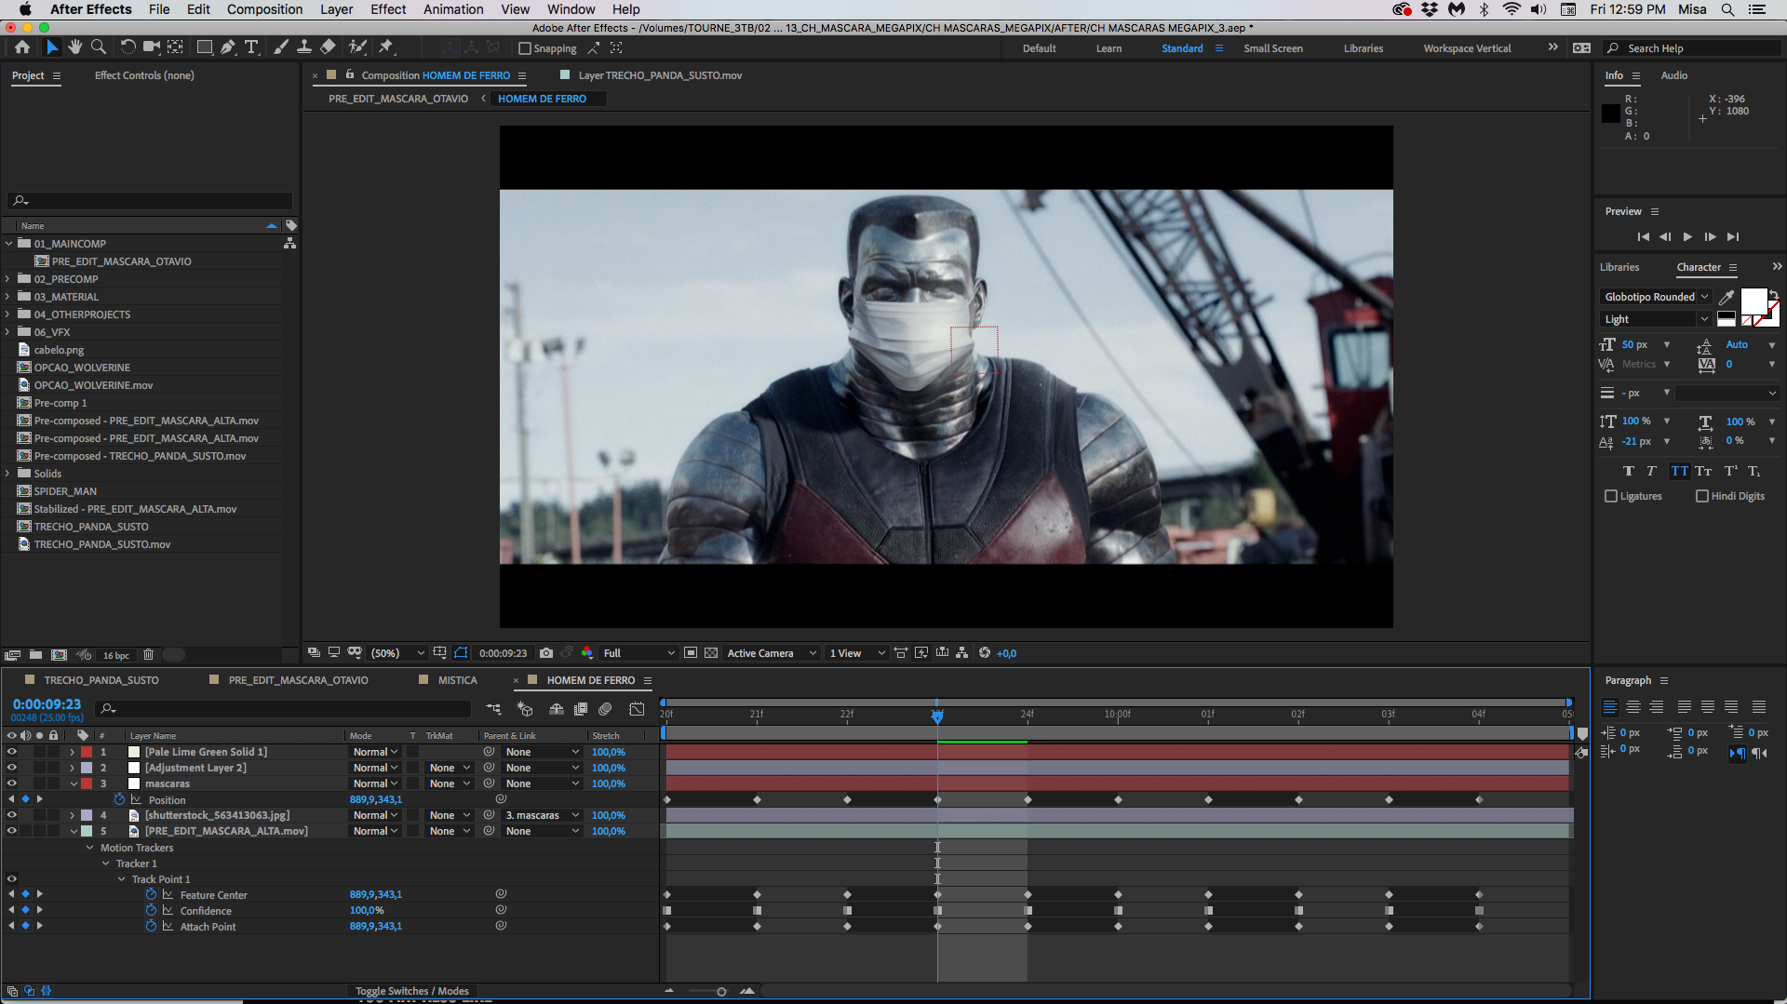Enable the Hindi Digits checkbox
The height and width of the screenshot is (1004, 1787).
pyautogui.click(x=1702, y=496)
